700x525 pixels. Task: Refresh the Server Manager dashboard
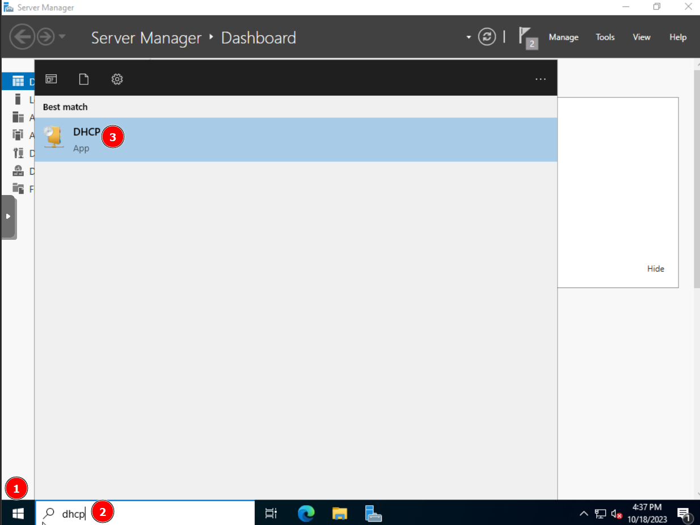point(487,37)
